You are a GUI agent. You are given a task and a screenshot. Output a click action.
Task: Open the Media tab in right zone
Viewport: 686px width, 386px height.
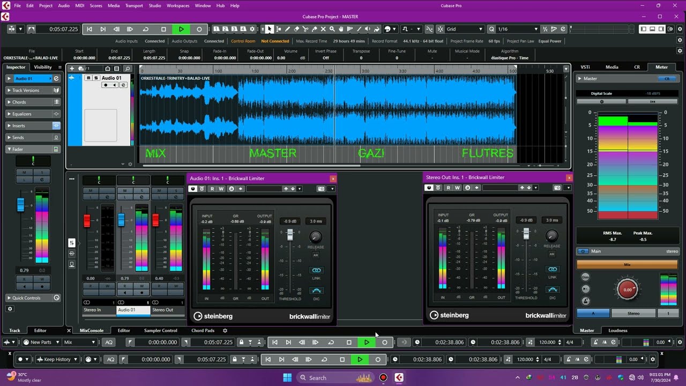(x=612, y=67)
